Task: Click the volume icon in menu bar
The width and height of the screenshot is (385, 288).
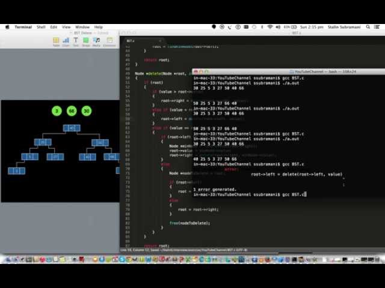Action: click(x=278, y=27)
